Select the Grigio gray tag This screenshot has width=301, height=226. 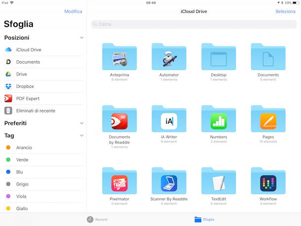coord(43,184)
